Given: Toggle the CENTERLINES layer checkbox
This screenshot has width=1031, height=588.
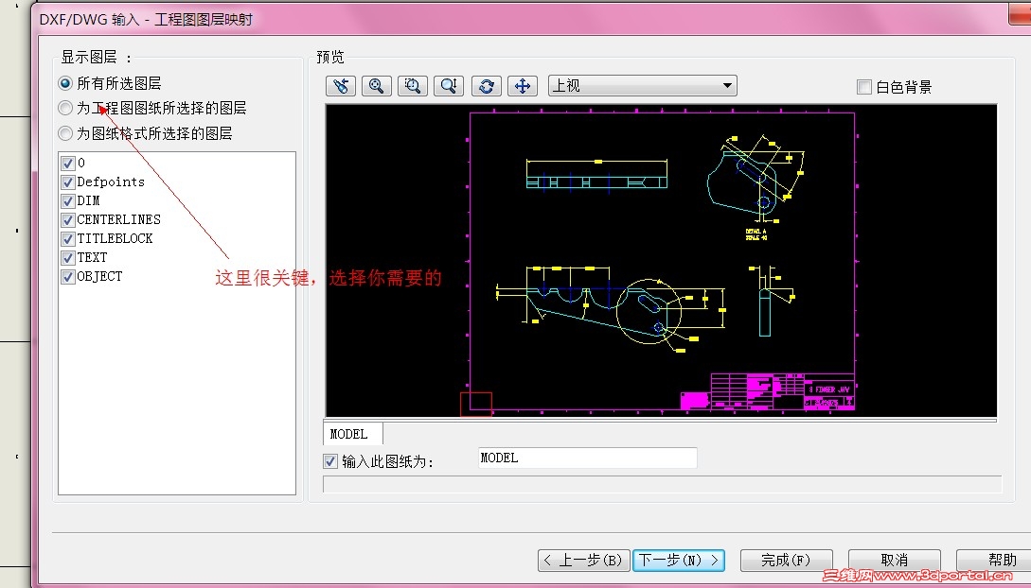Looking at the screenshot, I should click(68, 220).
